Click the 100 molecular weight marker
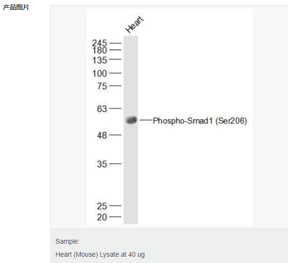 tap(100, 74)
